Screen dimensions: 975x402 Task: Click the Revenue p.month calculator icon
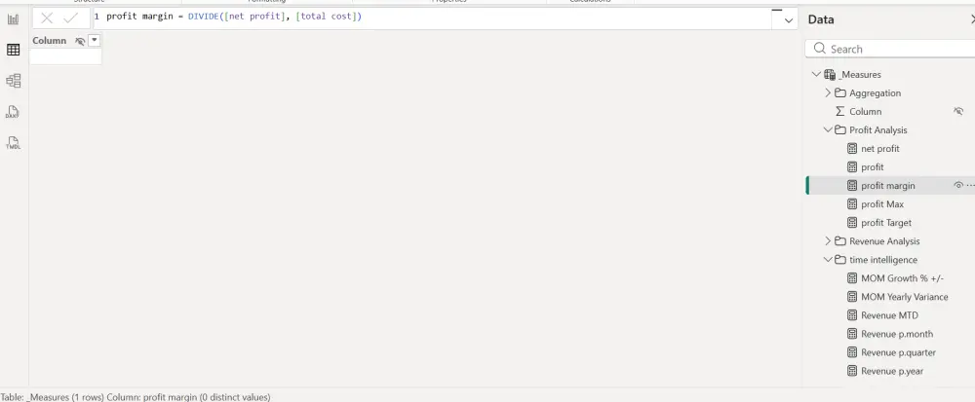852,334
